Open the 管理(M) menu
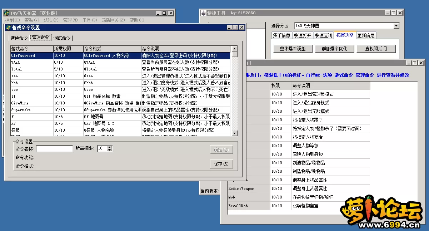This screenshot has height=231, width=429. click(70, 20)
